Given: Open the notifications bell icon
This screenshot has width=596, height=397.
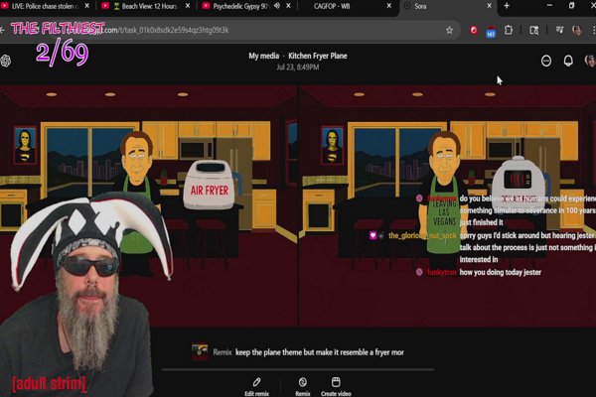Looking at the screenshot, I should [x=568, y=61].
